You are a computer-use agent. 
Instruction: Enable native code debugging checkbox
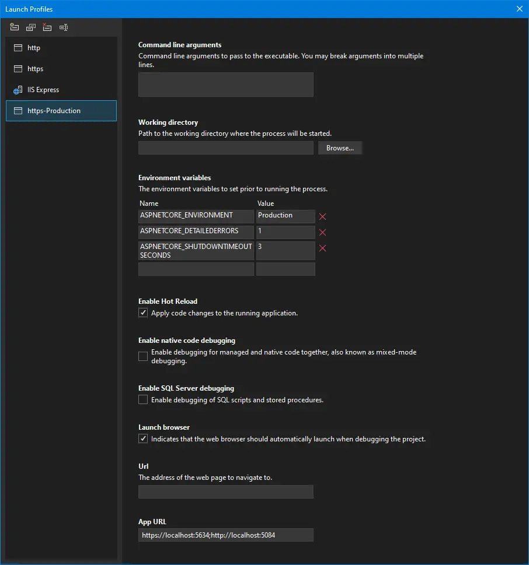(x=143, y=356)
